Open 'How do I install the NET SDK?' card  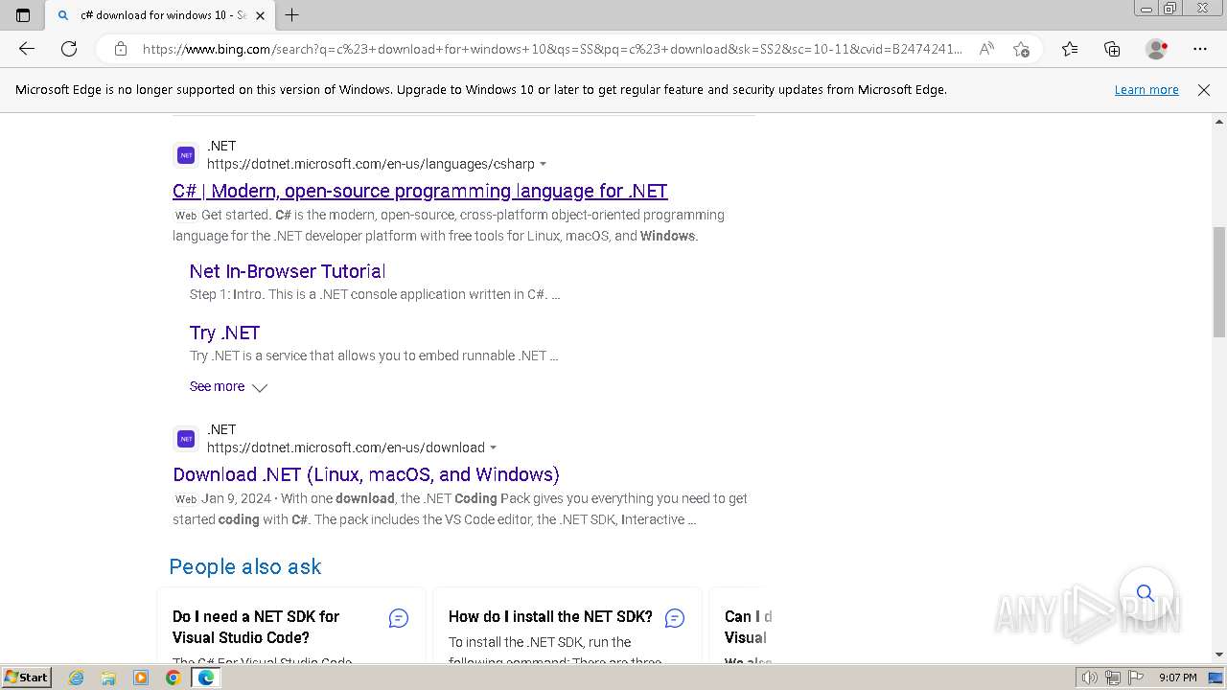click(550, 616)
